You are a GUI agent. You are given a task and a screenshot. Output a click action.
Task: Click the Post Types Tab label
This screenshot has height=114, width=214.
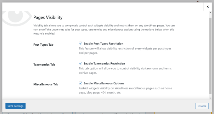click(x=43, y=45)
